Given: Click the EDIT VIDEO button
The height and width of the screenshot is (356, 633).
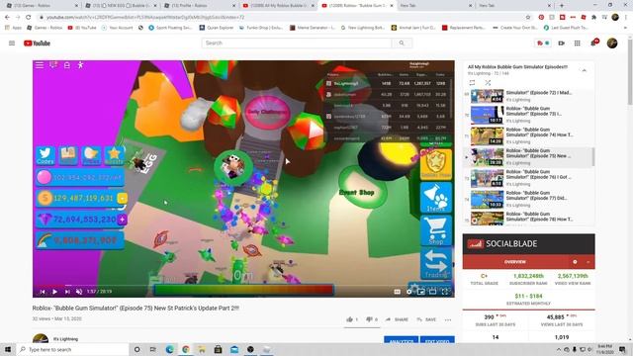Looking at the screenshot, I should [x=437, y=340].
